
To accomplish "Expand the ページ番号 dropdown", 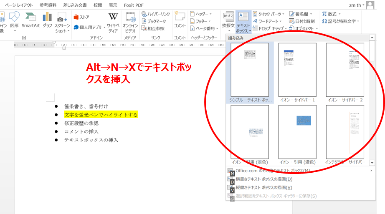I will [x=204, y=28].
